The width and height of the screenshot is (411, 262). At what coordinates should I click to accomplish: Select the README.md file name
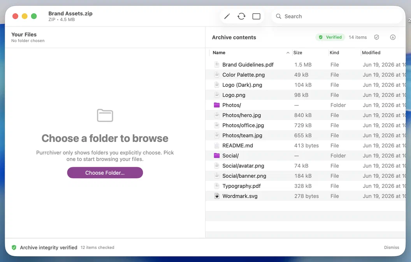pyautogui.click(x=238, y=145)
